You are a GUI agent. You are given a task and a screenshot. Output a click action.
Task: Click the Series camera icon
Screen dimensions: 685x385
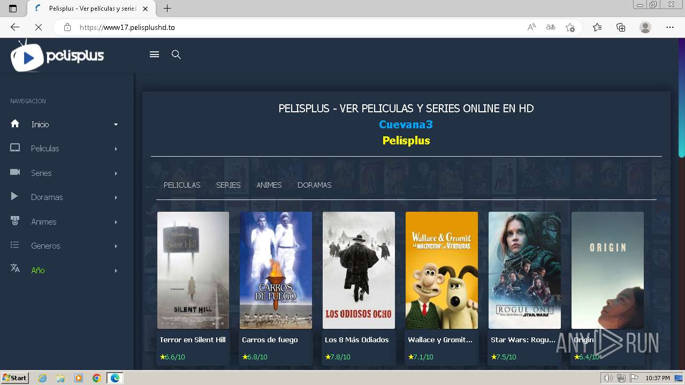pos(15,172)
